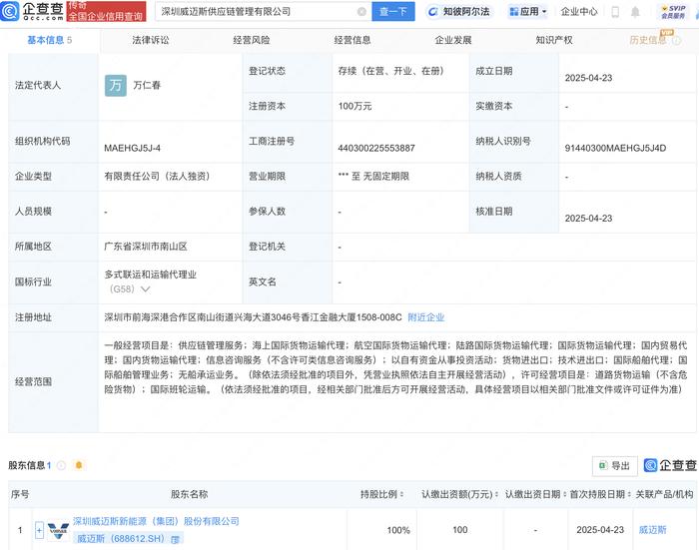Select registration number 440300225553887

click(376, 148)
